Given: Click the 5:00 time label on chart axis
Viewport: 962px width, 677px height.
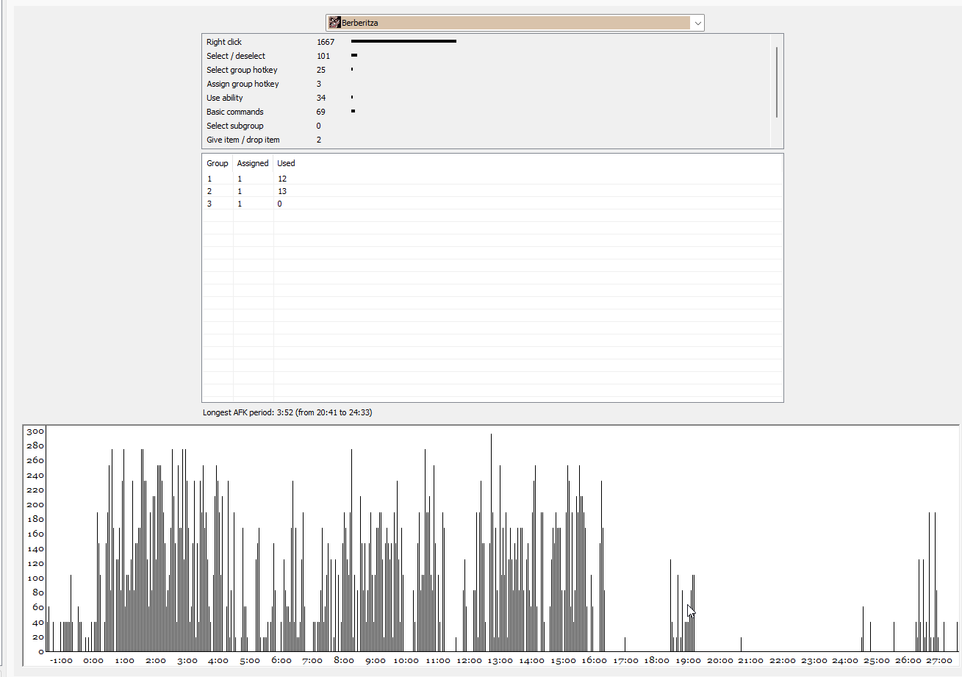Looking at the screenshot, I should coord(250,661).
